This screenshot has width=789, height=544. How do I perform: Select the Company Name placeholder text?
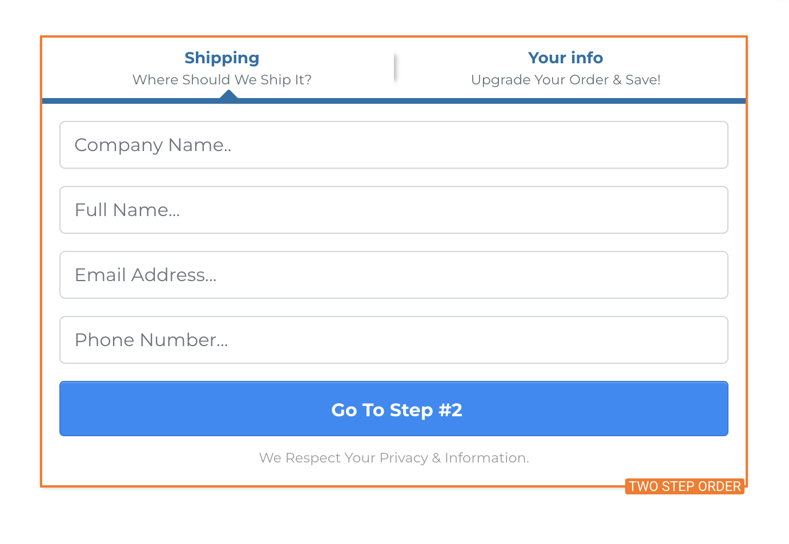pos(153,145)
